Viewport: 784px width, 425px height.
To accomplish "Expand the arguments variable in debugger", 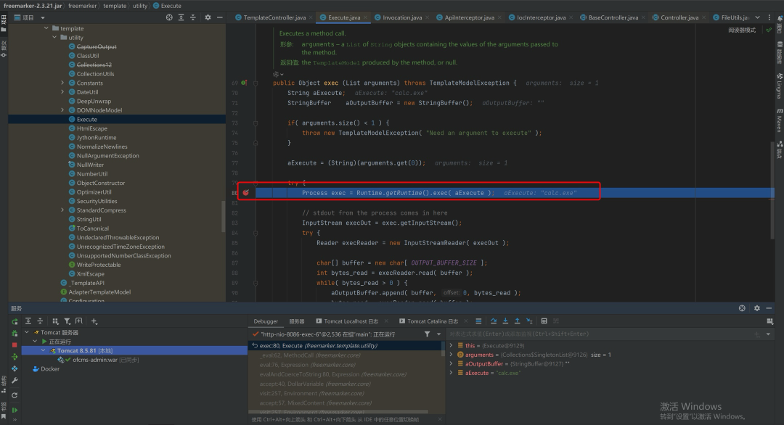I will click(451, 355).
